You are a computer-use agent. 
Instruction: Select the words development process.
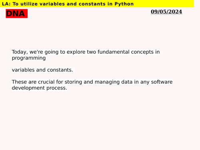(39, 88)
